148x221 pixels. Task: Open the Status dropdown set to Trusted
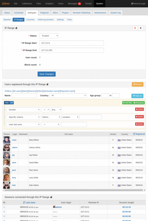click(49, 36)
